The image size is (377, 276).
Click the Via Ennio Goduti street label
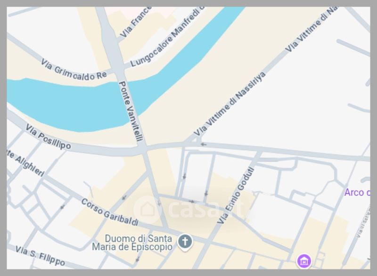coord(236,195)
